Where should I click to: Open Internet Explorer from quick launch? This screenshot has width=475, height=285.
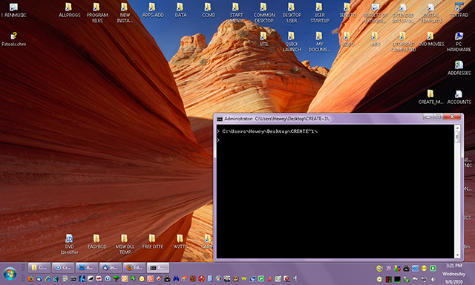click(x=47, y=279)
